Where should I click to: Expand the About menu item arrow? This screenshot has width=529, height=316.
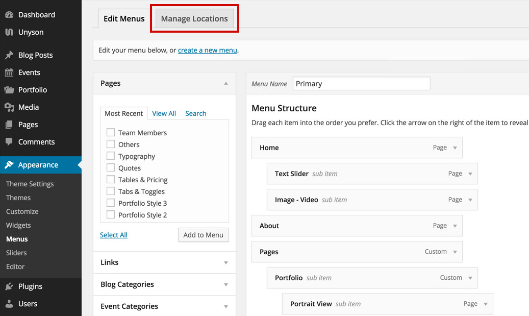[x=455, y=226]
